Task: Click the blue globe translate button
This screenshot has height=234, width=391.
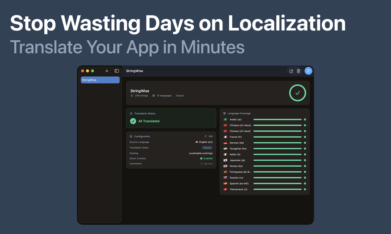Action: coord(308,71)
